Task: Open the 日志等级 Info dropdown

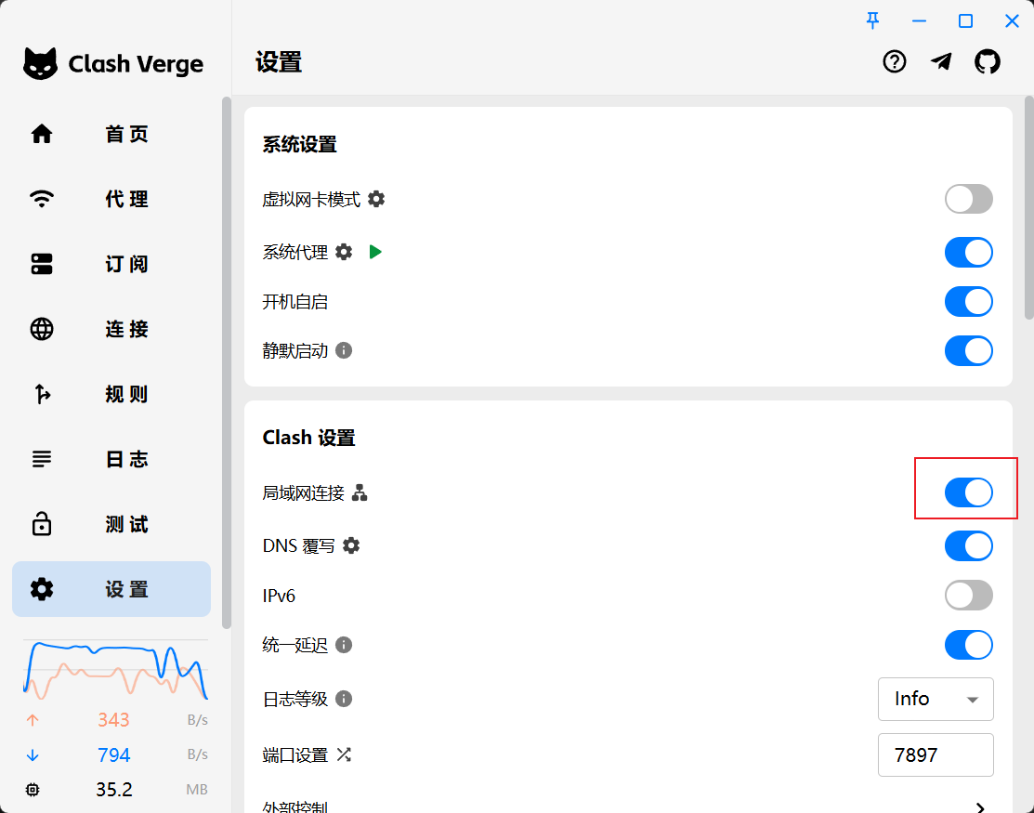Action: point(935,699)
